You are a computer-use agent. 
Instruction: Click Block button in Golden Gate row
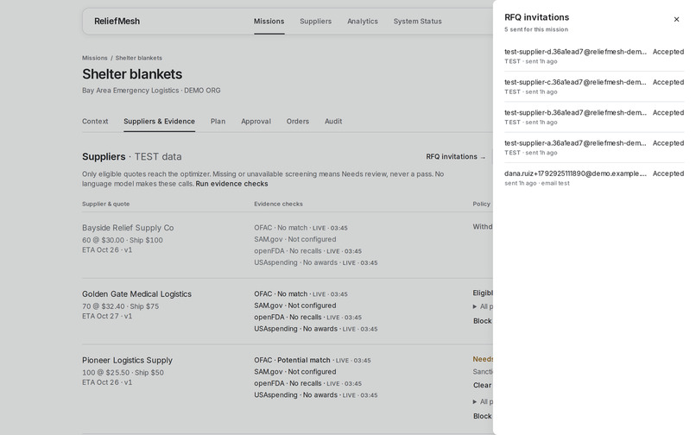483,321
